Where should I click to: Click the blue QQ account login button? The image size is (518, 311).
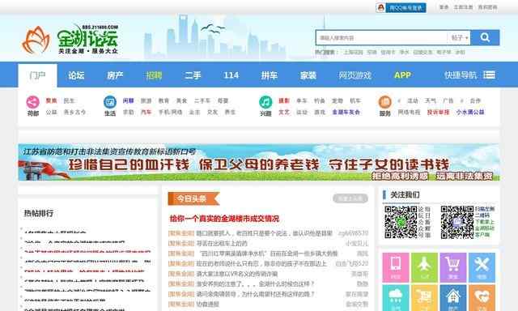(x=405, y=7)
